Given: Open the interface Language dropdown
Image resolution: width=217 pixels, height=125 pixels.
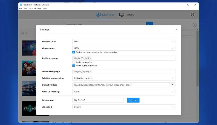Looking at the screenshot, I should point(124,107).
